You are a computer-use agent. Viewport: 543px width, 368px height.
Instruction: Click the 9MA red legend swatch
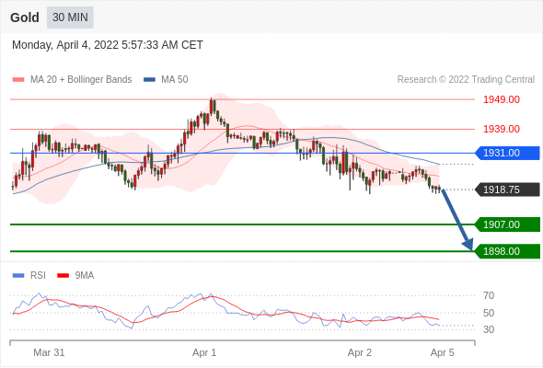63,276
